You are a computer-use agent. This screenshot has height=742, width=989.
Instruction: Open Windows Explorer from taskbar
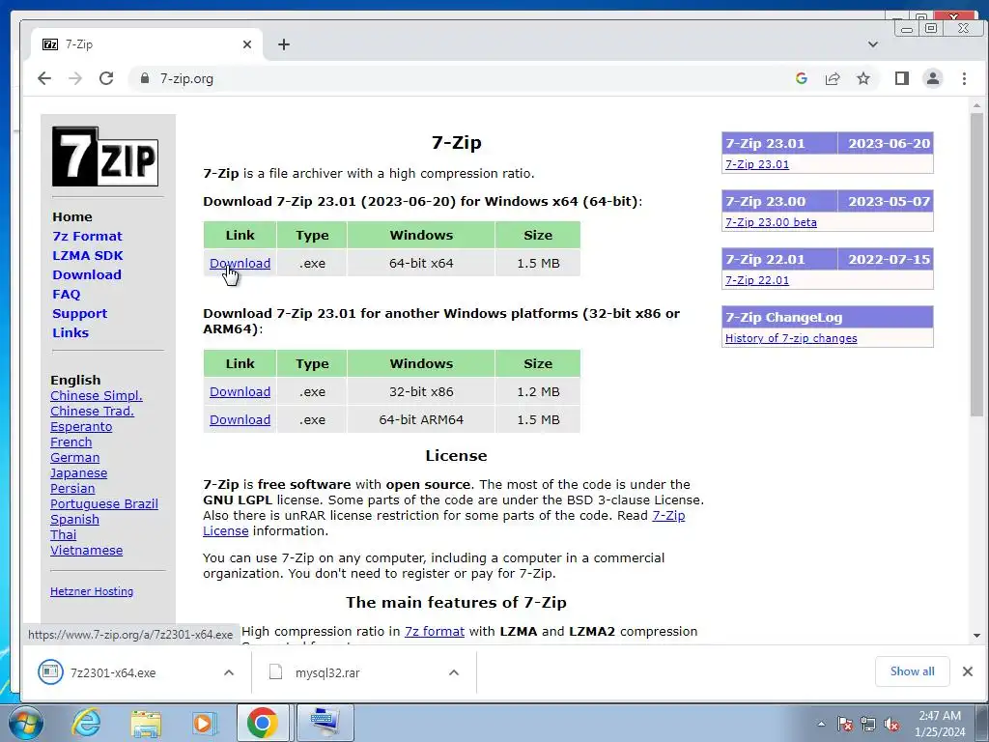pyautogui.click(x=146, y=724)
